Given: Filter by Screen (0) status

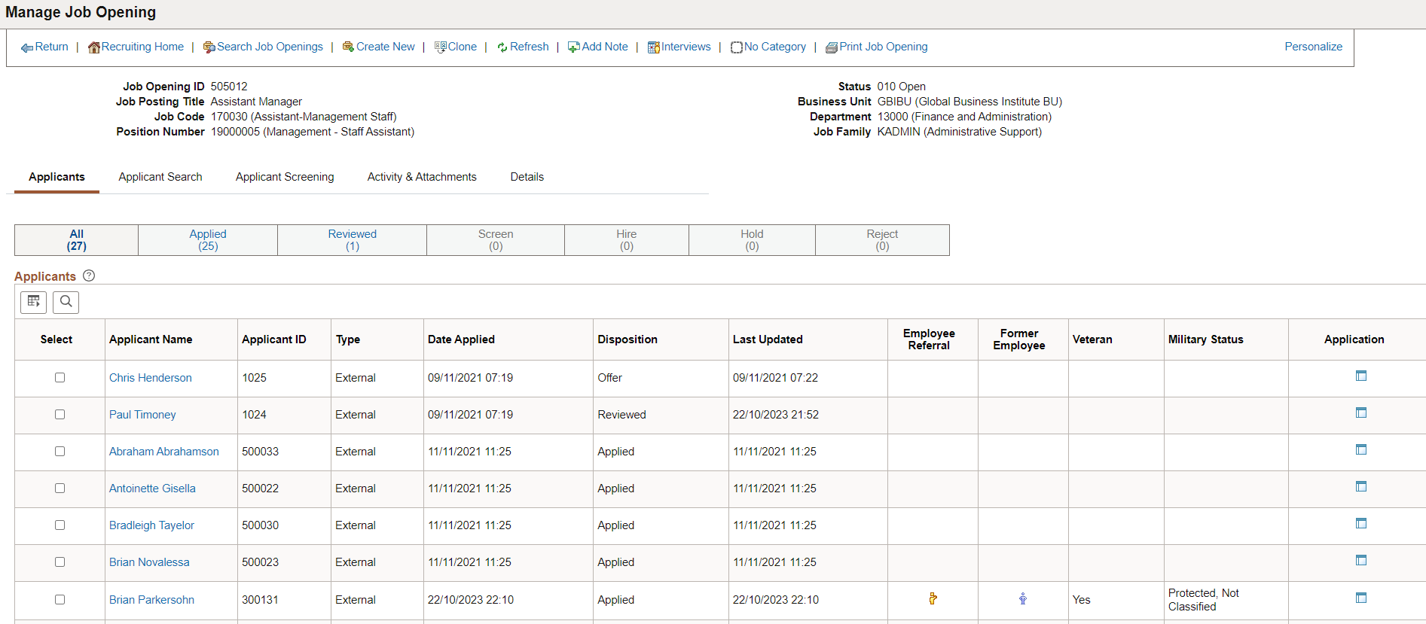Looking at the screenshot, I should [496, 240].
